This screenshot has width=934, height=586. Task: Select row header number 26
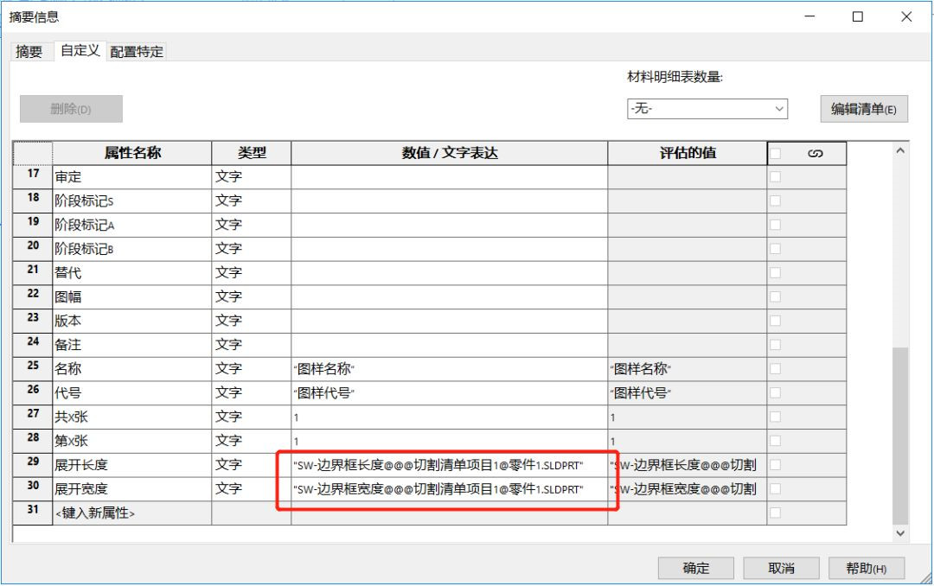tap(33, 392)
